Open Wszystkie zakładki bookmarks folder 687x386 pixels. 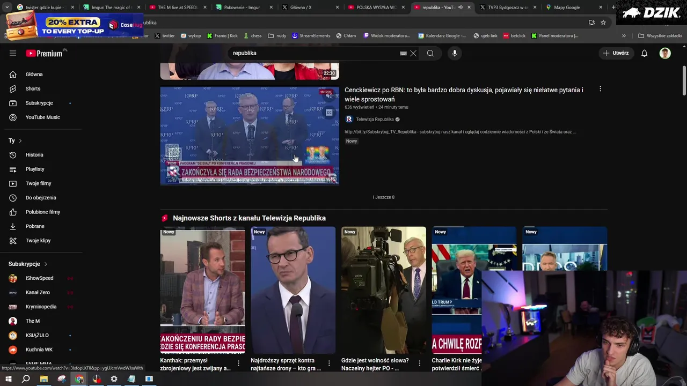tap(660, 36)
